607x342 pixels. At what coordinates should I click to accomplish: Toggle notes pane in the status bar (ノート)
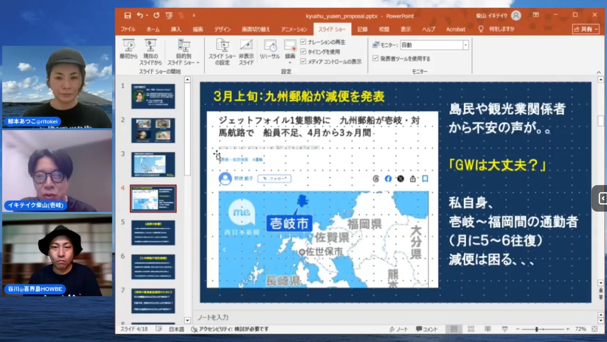(x=398, y=329)
